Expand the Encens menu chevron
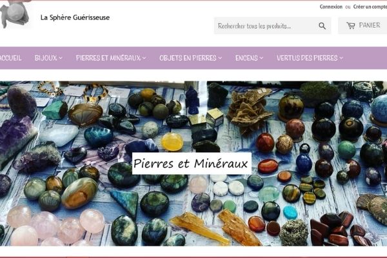 [261, 58]
